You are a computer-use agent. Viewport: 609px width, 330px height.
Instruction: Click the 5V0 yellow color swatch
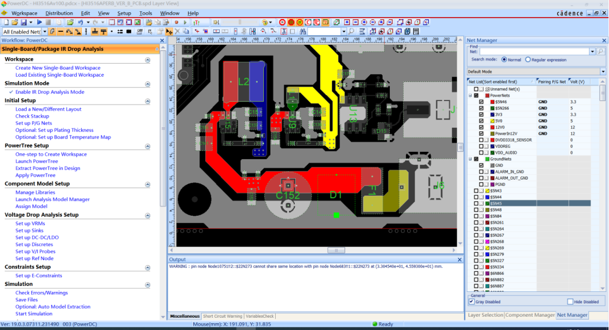click(492, 121)
